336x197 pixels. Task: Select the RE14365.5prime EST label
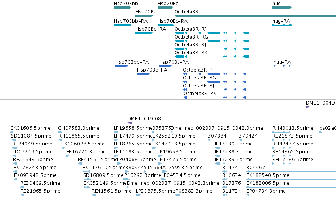pyautogui.click(x=292, y=152)
